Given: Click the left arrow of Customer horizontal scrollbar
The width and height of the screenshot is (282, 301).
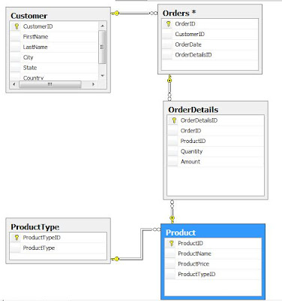Looking at the screenshot, I should click(x=14, y=84).
